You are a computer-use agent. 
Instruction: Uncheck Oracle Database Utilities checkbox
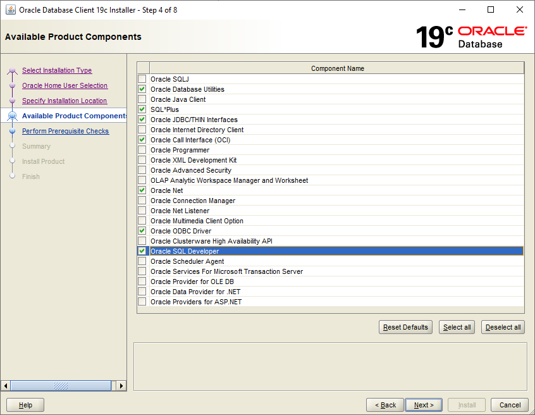pos(142,89)
